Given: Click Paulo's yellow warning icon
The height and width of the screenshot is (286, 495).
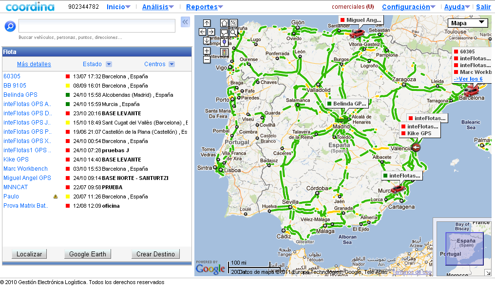Looking at the screenshot, I should [x=56, y=197].
